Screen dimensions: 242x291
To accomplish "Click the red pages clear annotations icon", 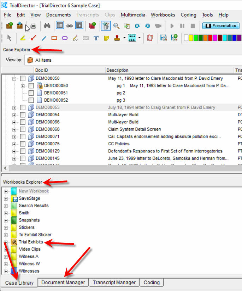I will tap(150, 38).
